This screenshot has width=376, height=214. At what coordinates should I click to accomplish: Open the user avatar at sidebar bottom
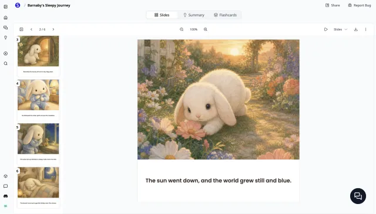point(5,206)
